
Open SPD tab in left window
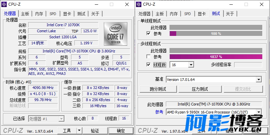pos(53,14)
